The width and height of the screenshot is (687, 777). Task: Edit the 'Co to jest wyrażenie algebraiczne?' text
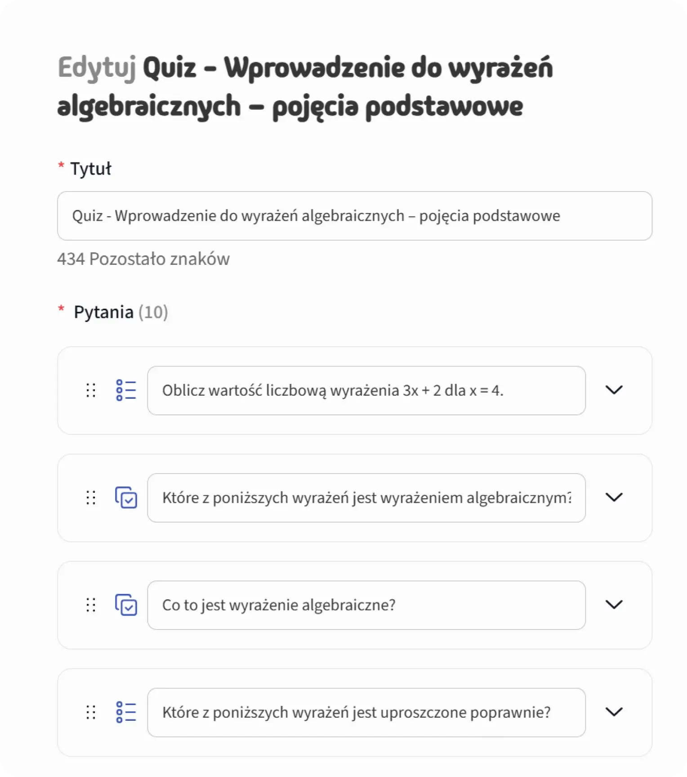[x=366, y=605]
